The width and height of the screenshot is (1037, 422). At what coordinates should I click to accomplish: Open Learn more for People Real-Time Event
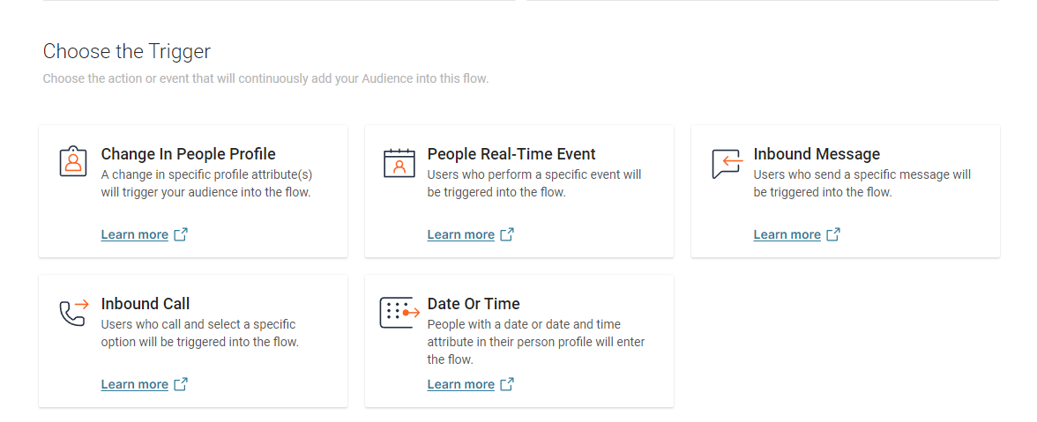click(x=461, y=234)
